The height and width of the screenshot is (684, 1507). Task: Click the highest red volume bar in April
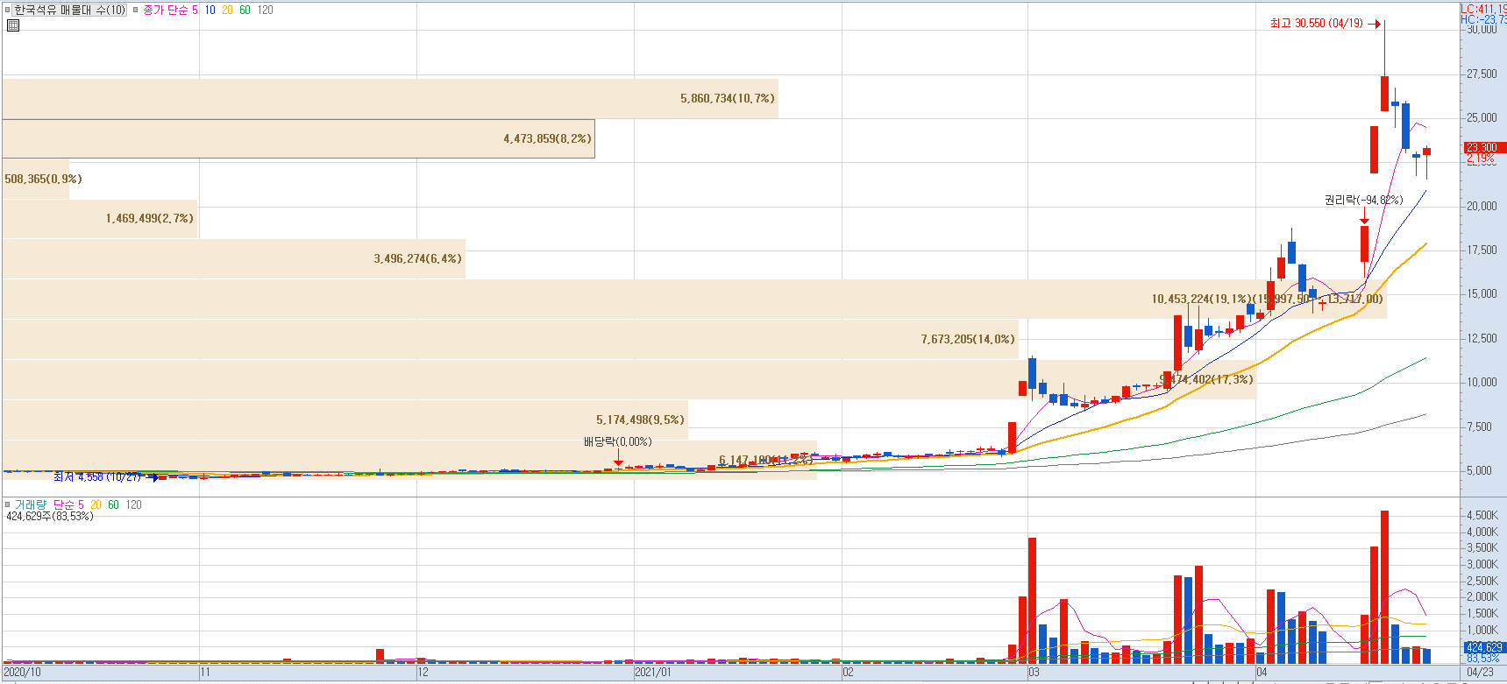[x=1384, y=587]
